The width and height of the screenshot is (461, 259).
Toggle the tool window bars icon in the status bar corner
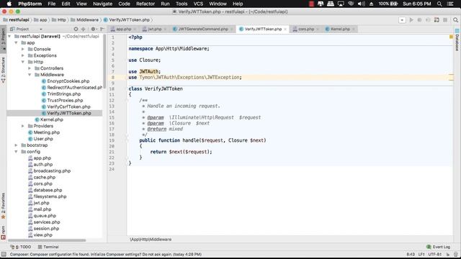(4, 254)
